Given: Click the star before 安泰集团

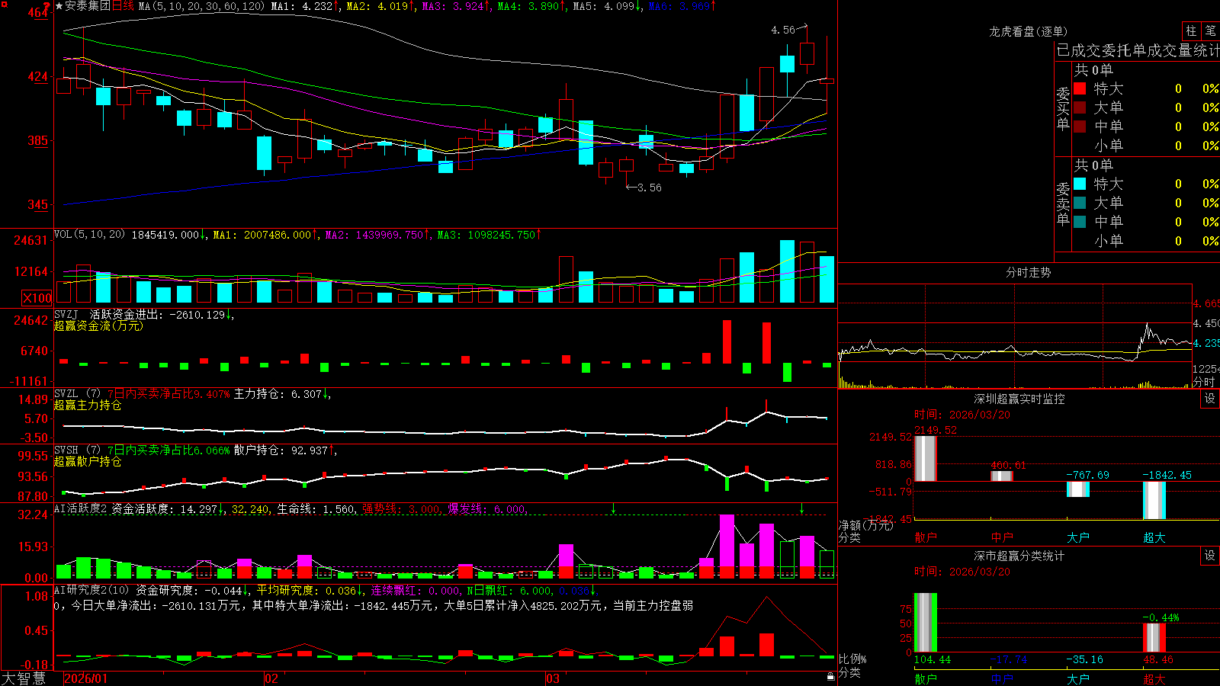Looking at the screenshot, I should [59, 6].
